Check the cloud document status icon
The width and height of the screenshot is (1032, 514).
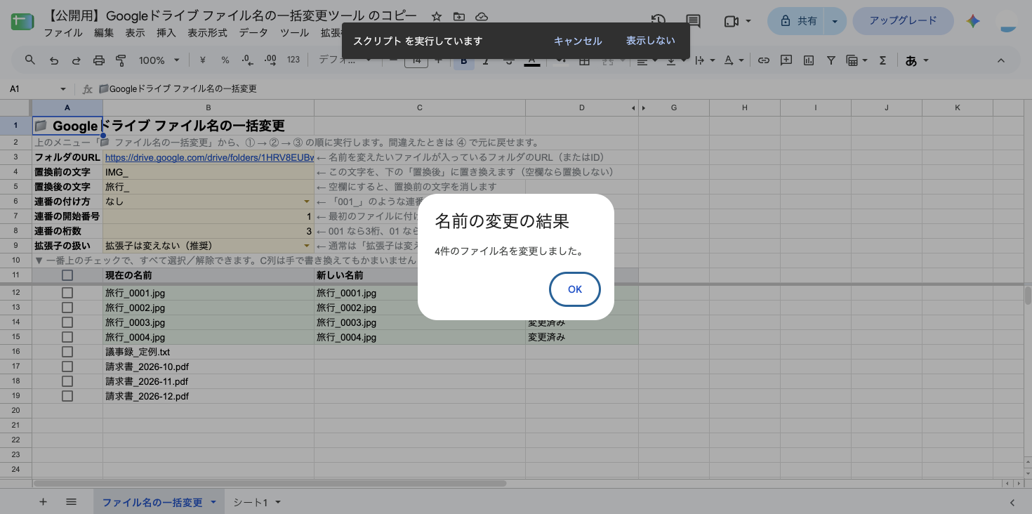[x=482, y=16]
